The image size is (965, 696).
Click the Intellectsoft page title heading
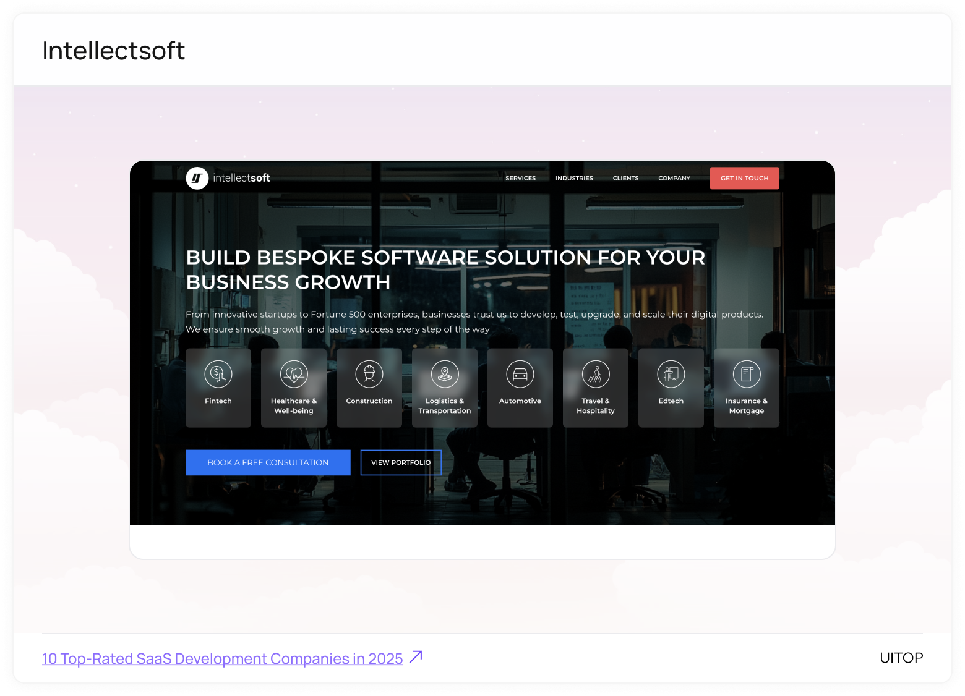coord(113,51)
